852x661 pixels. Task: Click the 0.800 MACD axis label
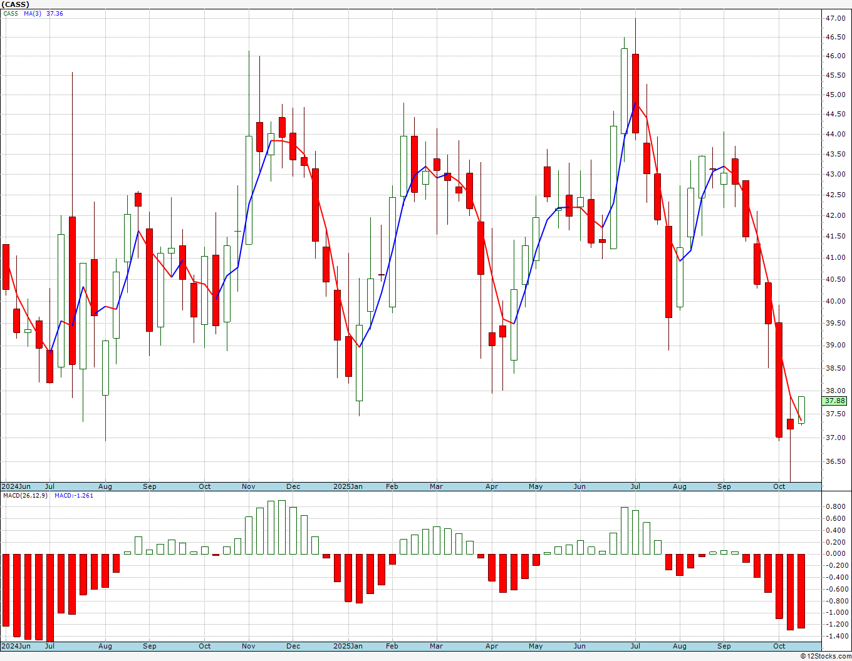pos(836,506)
